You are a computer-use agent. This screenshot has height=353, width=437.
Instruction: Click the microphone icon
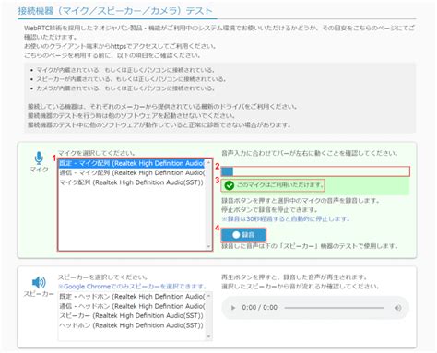point(39,159)
